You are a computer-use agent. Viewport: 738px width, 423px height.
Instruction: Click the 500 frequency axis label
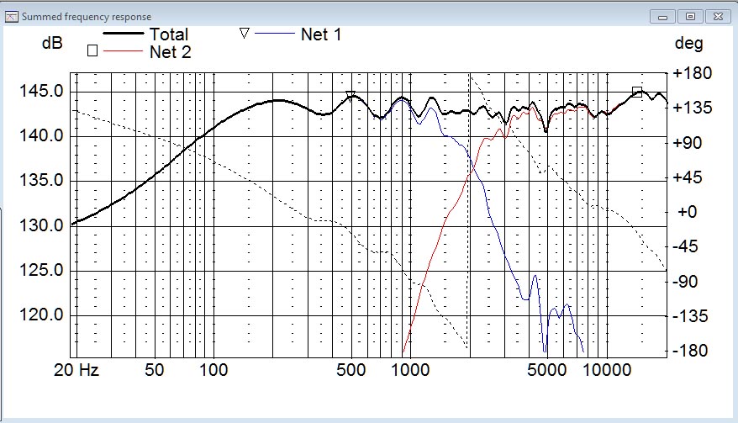[x=351, y=370]
